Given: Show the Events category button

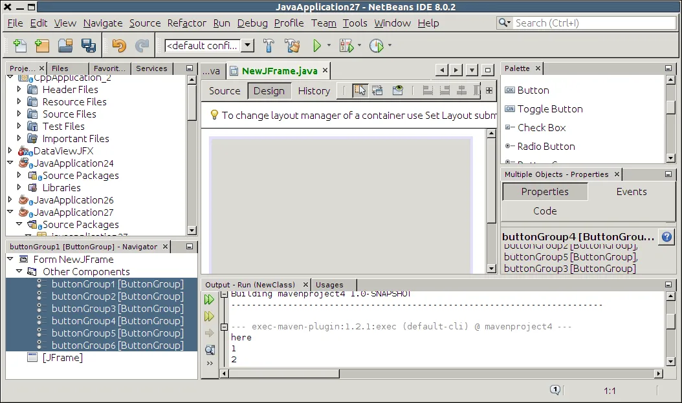Looking at the screenshot, I should (x=631, y=192).
